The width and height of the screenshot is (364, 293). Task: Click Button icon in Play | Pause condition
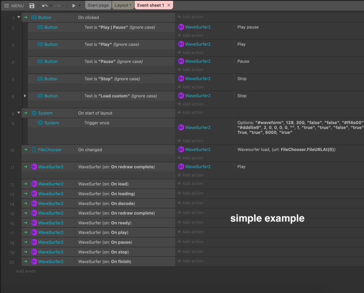click(x=40, y=27)
